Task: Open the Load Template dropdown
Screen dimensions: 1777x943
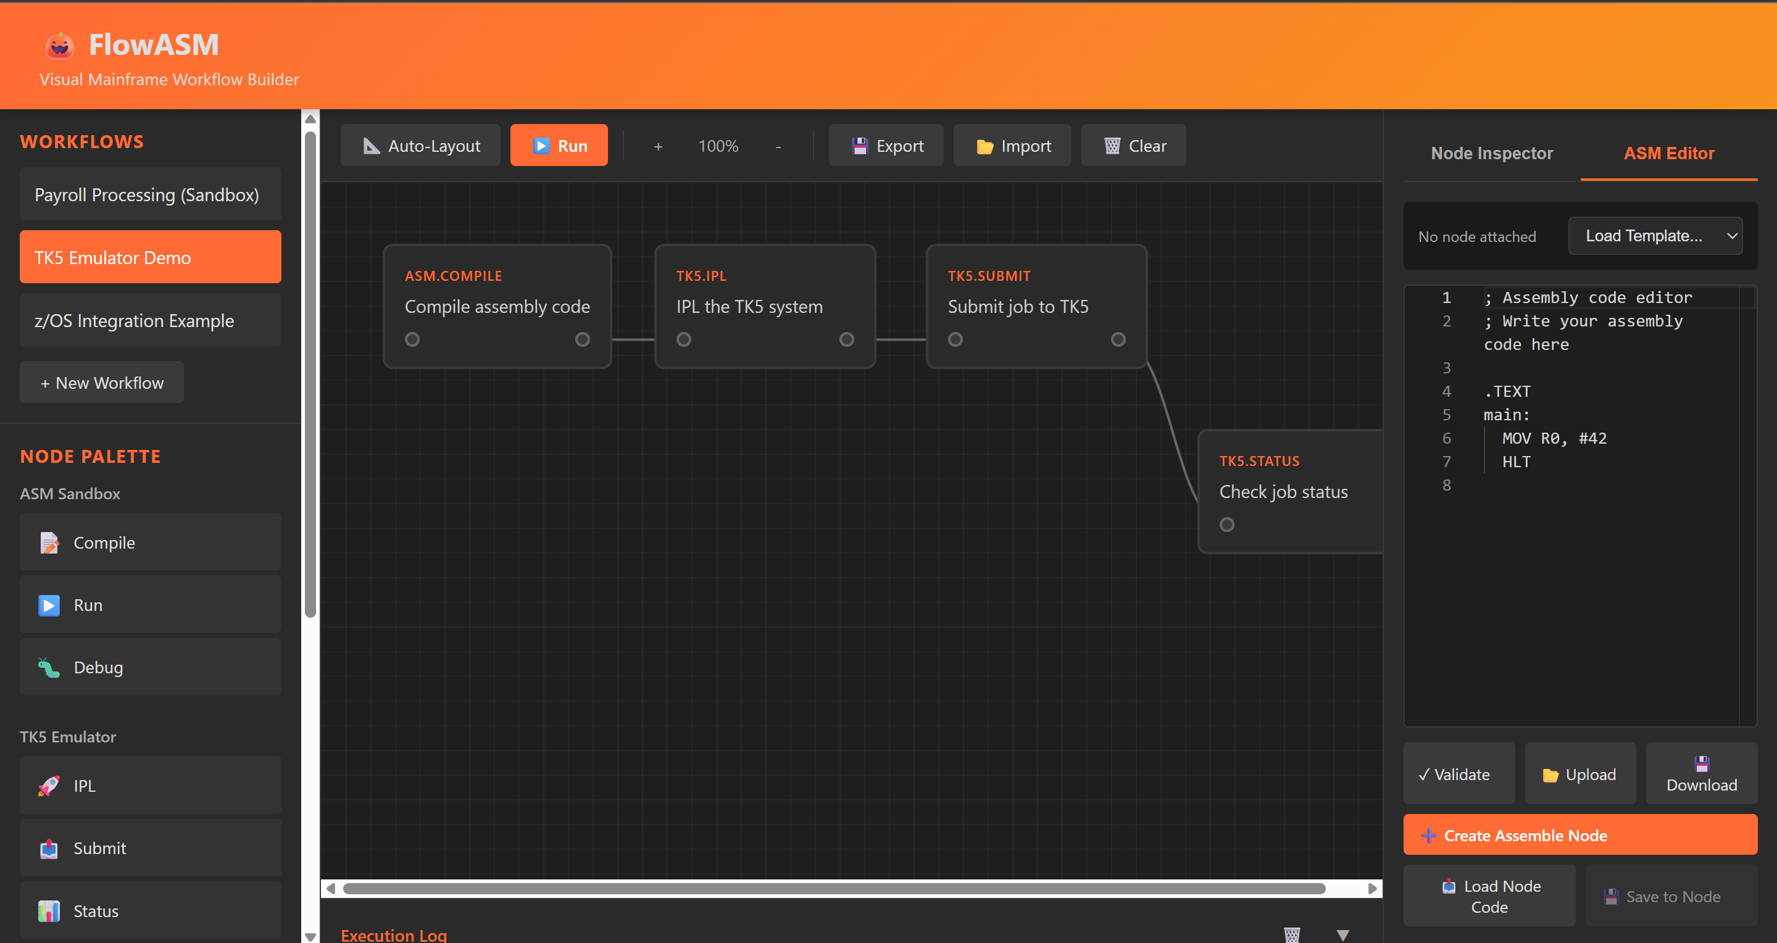Action: click(x=1654, y=236)
